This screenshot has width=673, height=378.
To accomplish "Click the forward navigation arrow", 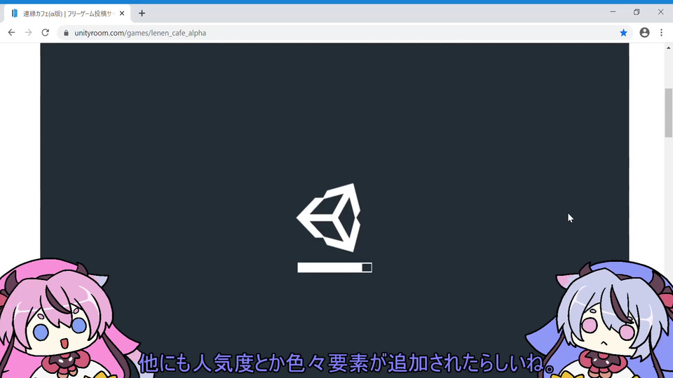I will (x=28, y=33).
